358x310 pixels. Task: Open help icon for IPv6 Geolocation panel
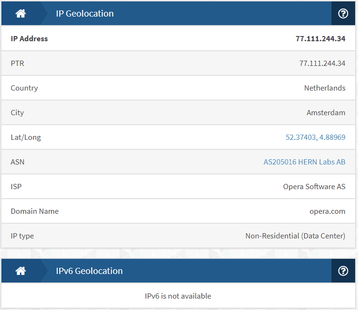point(343,271)
